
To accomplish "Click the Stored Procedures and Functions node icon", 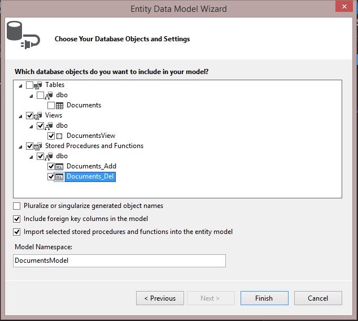I will click(x=38, y=146).
